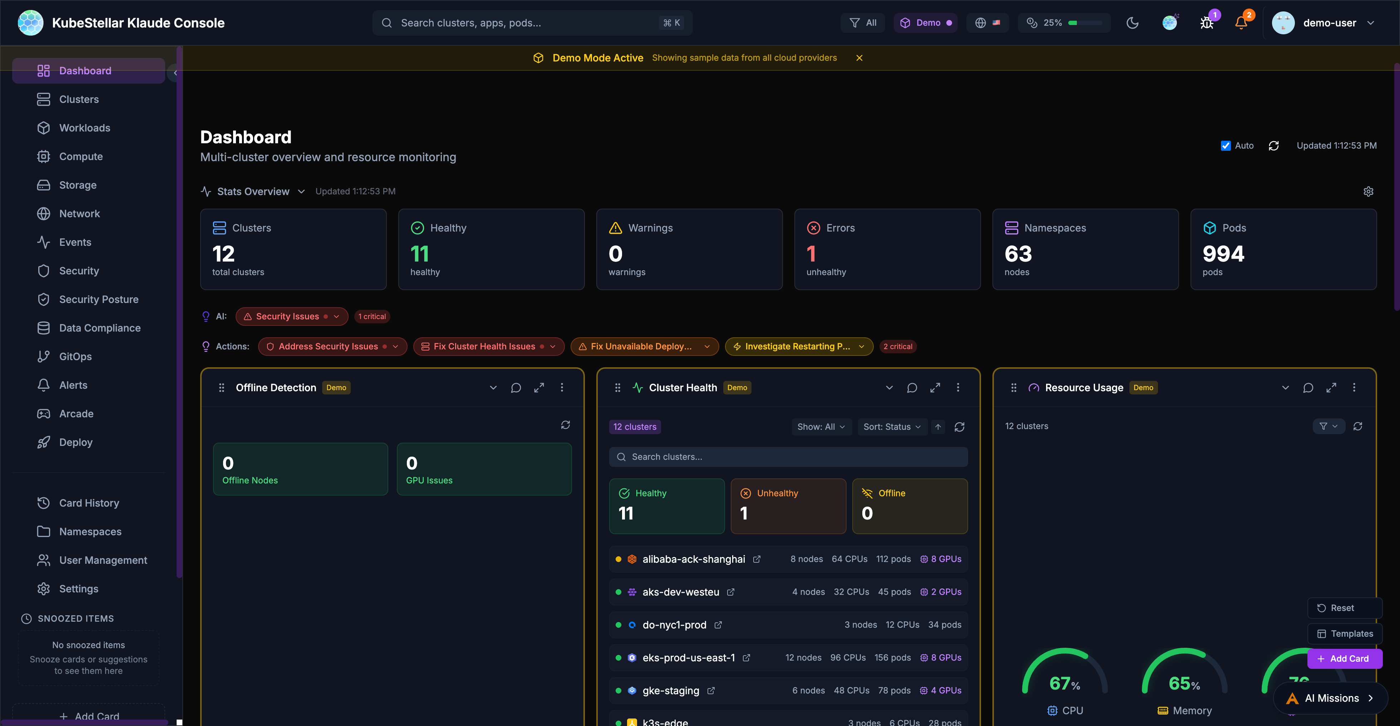This screenshot has height=726, width=1400.
Task: Expand the Security Issues AI chip
Action: point(292,317)
